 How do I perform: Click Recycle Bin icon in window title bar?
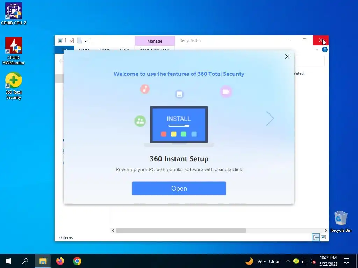click(x=60, y=40)
